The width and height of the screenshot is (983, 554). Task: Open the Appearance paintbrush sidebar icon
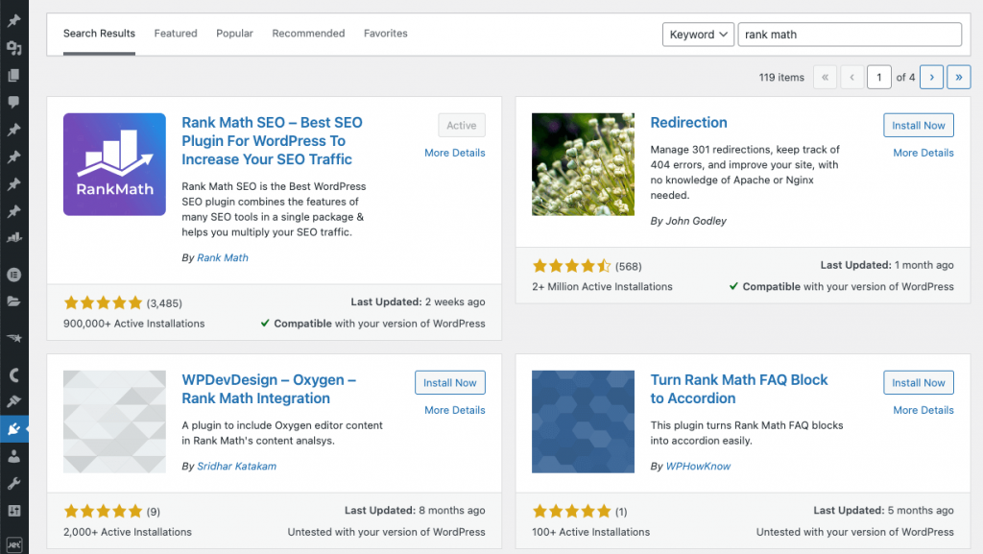13,401
